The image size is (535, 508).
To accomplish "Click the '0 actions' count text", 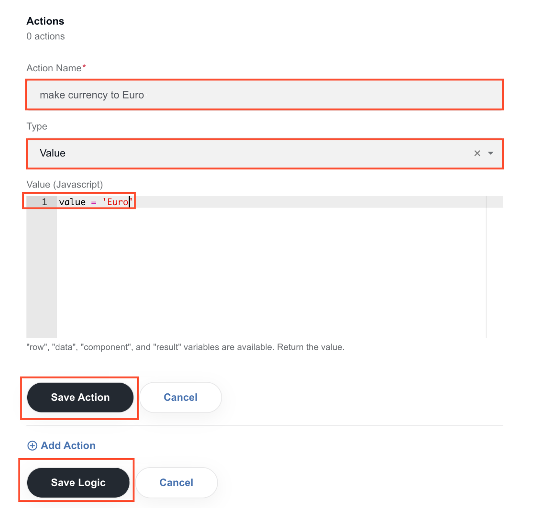I will pyautogui.click(x=46, y=36).
